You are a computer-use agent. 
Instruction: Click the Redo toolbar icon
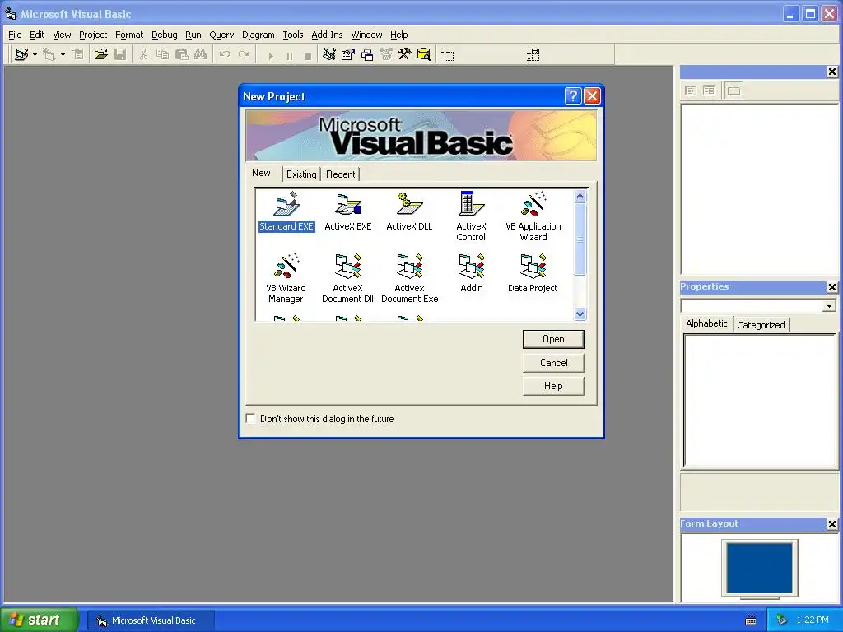pos(244,54)
